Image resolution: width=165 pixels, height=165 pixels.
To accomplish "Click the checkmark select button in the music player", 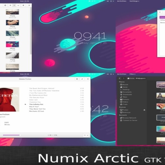I will pyautogui.click(x=82, y=79).
